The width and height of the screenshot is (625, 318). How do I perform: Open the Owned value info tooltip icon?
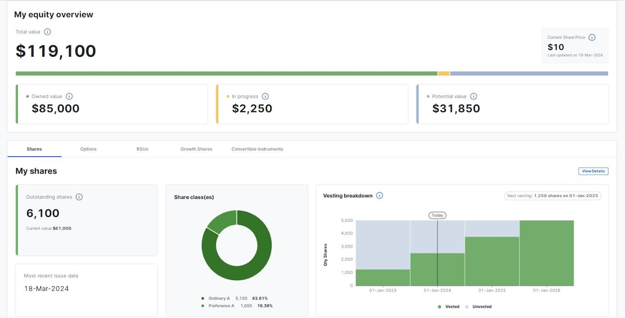pyautogui.click(x=69, y=97)
